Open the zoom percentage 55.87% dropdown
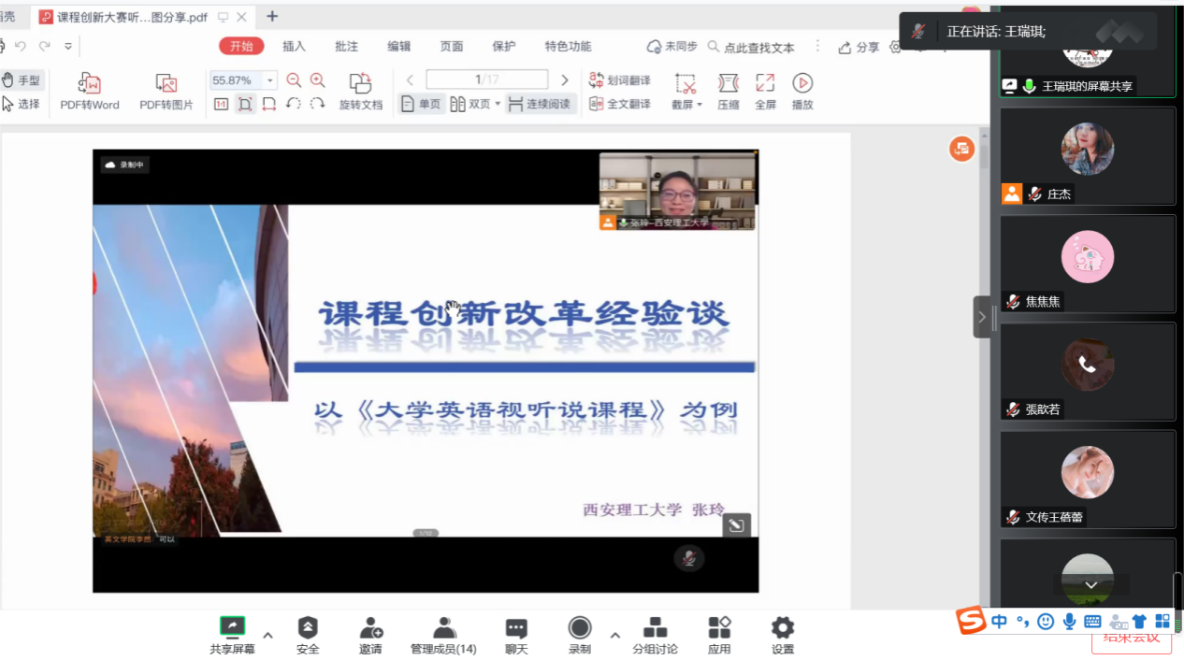This screenshot has width=1184, height=660. (x=270, y=80)
